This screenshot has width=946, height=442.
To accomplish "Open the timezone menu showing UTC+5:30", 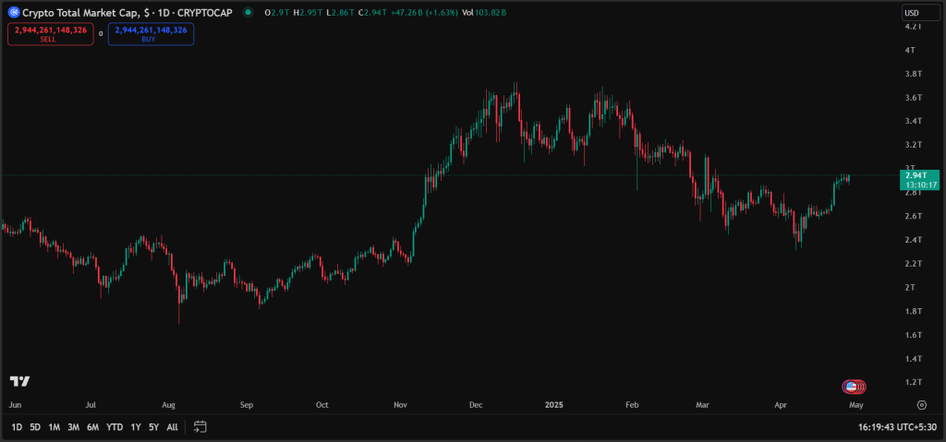I will coord(897,427).
